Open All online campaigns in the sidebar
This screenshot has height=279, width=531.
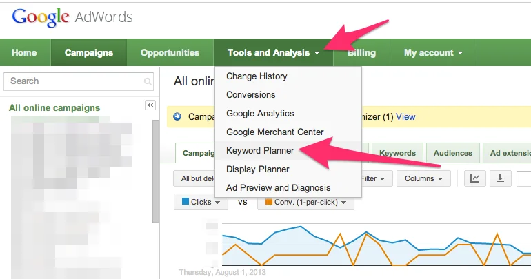(x=54, y=108)
